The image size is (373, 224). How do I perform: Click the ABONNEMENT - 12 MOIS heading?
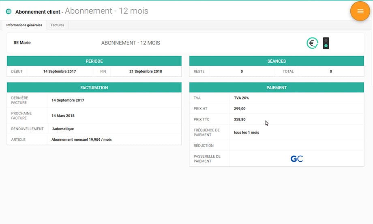click(131, 43)
